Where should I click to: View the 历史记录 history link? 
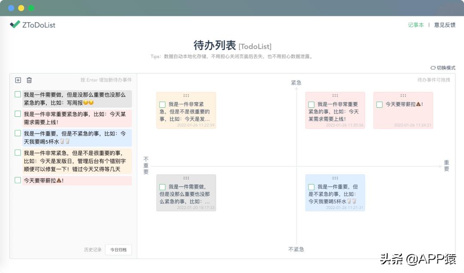92,249
